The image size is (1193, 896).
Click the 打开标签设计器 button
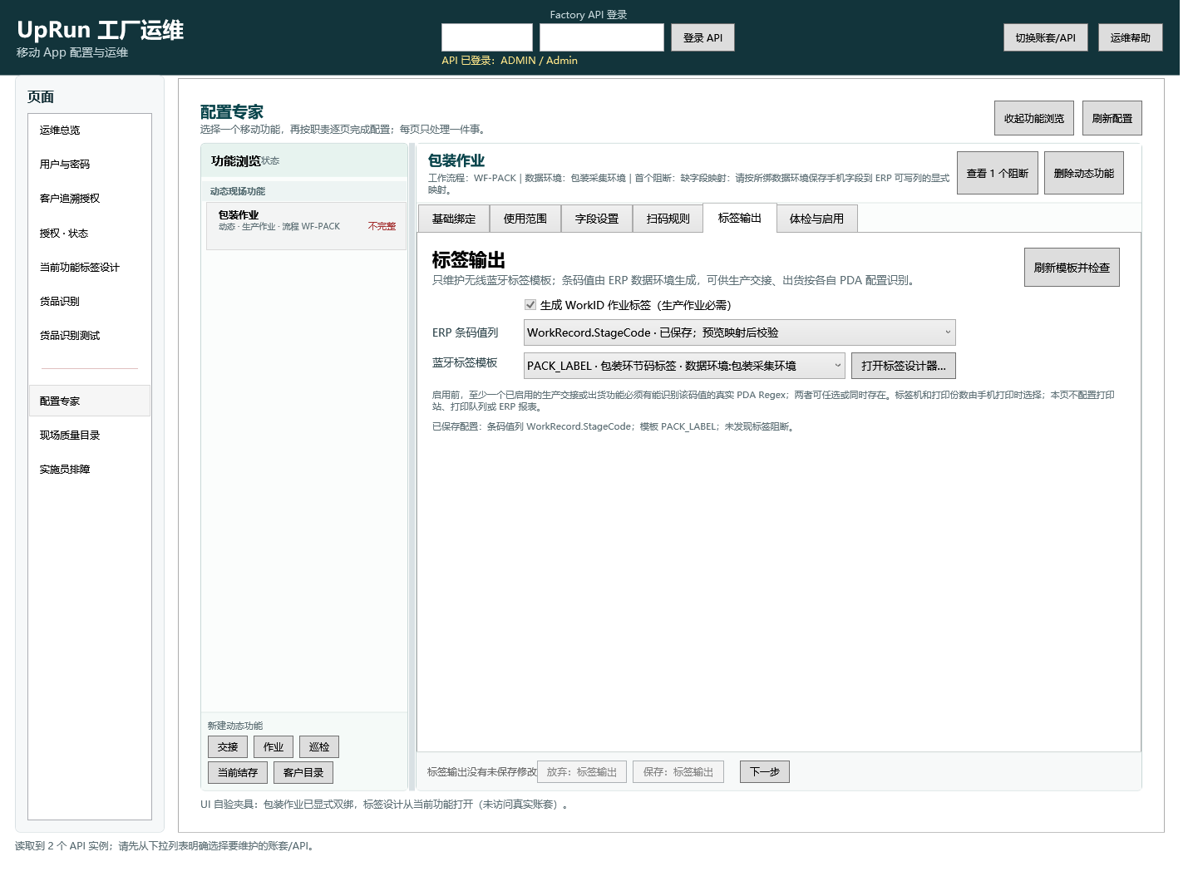click(x=903, y=366)
